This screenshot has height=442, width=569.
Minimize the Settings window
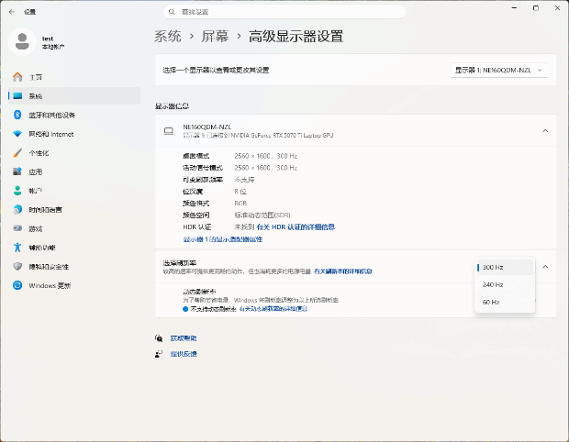514,8
